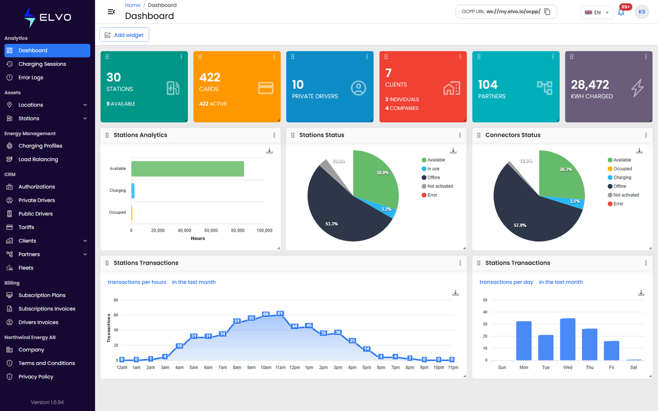This screenshot has width=658, height=411.
Task: Click the lightning bolt icon on KWH card
Action: [637, 88]
